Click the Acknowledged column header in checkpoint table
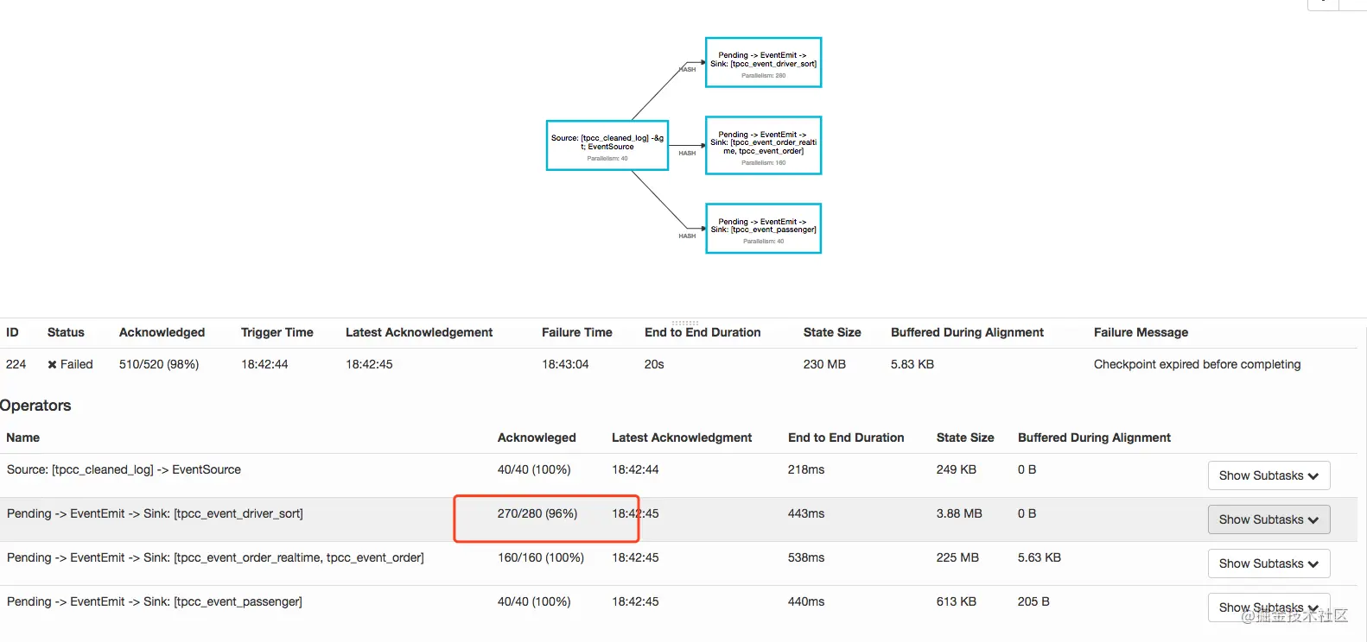The height and width of the screenshot is (642, 1367). 162,332
